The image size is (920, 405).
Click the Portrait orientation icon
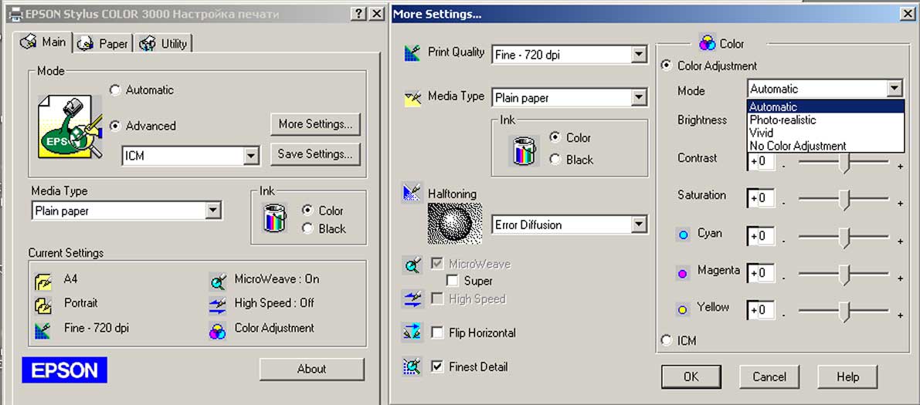tap(43, 305)
